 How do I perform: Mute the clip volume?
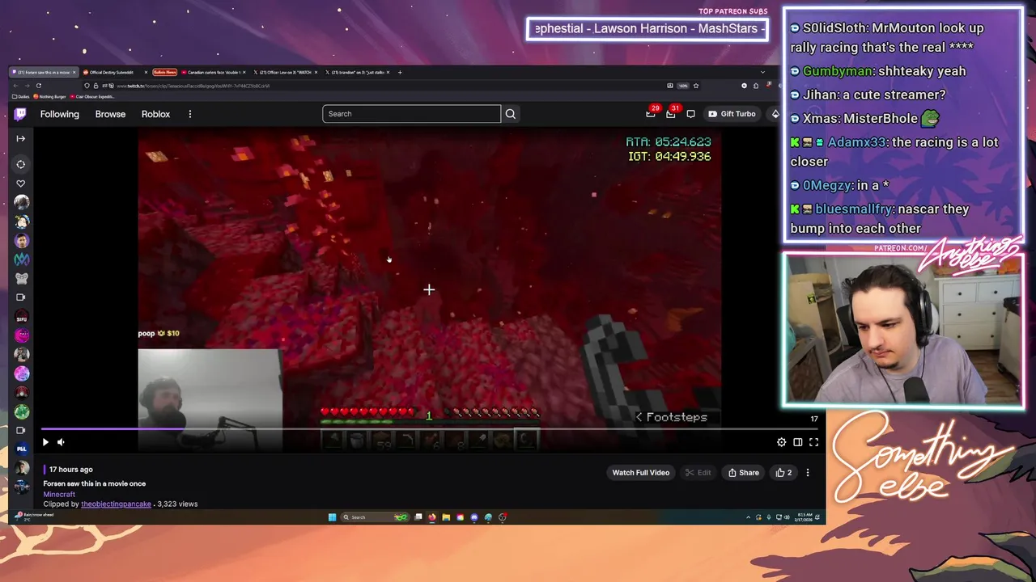(61, 442)
